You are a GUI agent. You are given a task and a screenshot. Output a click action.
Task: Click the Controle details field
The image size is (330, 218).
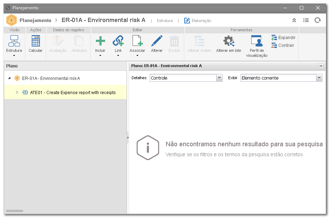click(183, 78)
